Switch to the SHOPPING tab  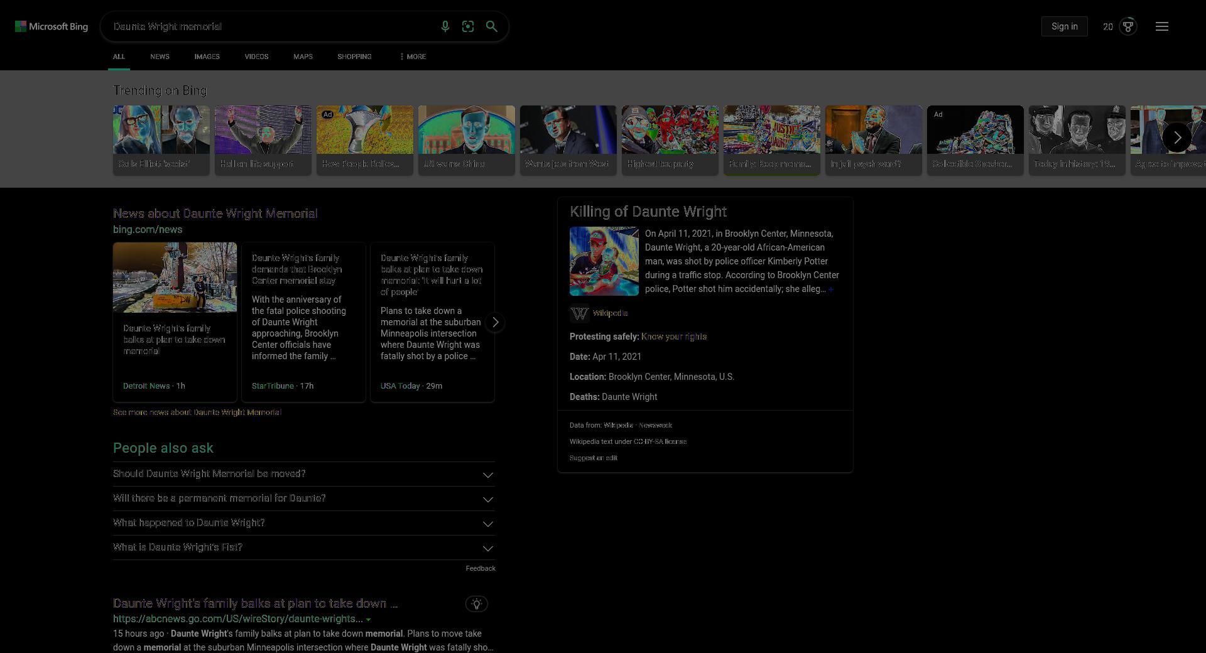(354, 57)
